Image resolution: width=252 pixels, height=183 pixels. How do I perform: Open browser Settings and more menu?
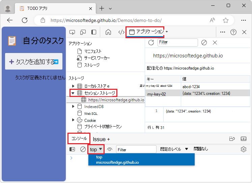(244, 20)
